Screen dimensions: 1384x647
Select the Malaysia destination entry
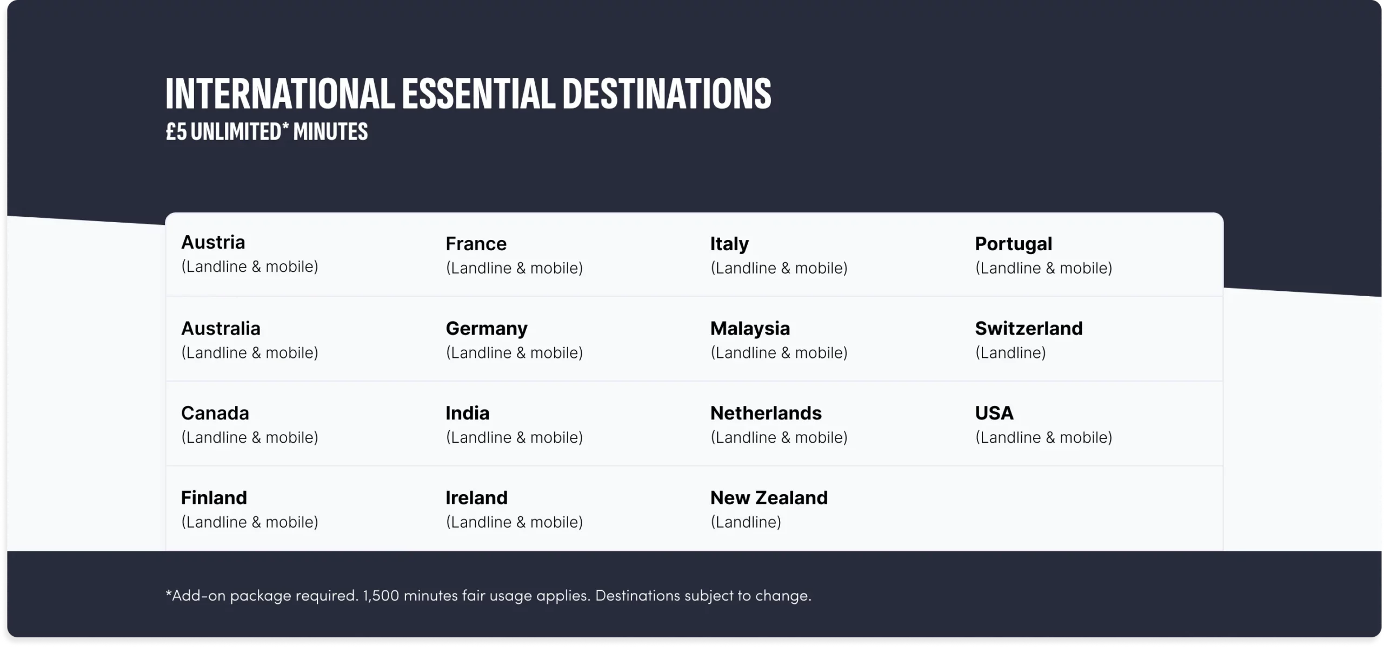tap(750, 329)
